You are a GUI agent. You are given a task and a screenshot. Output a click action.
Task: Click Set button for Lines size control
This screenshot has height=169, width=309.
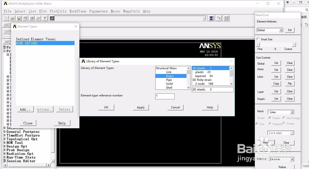(x=276, y=77)
